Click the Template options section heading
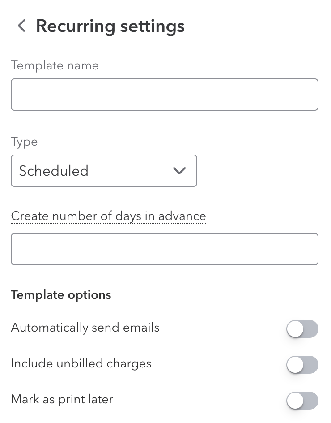The width and height of the screenshot is (331, 423). (61, 295)
